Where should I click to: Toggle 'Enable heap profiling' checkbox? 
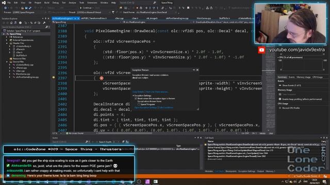click(x=280, y=99)
